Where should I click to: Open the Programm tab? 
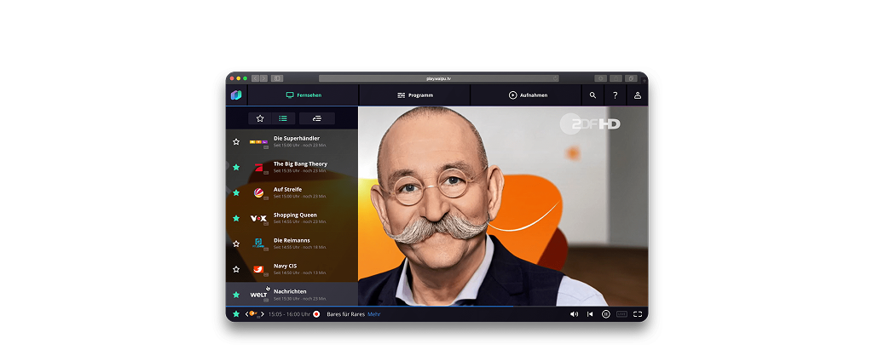click(414, 95)
